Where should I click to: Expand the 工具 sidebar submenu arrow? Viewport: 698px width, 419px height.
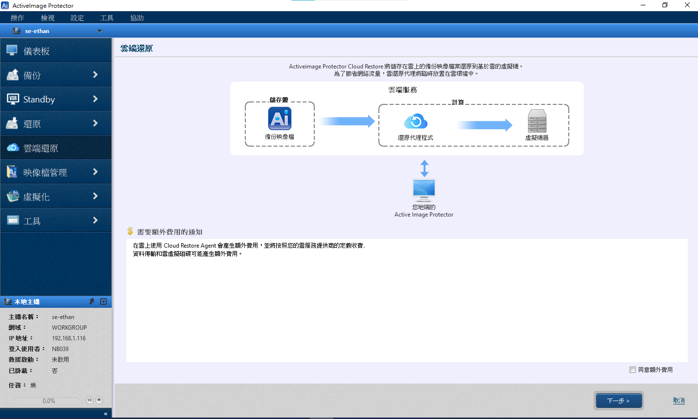(95, 220)
